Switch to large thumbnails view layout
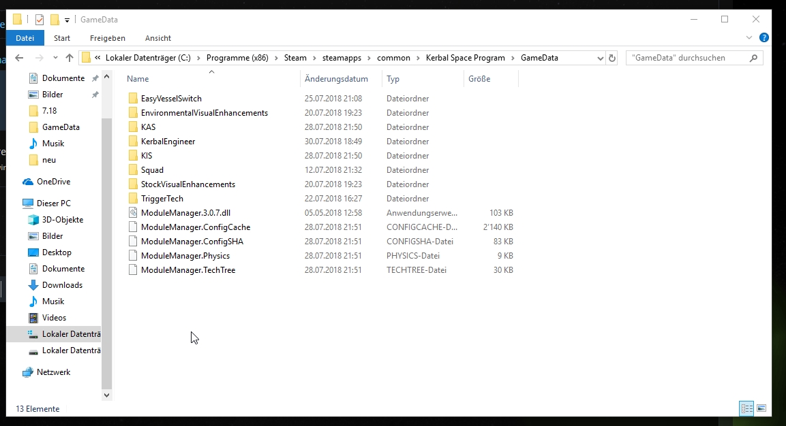 click(761, 408)
